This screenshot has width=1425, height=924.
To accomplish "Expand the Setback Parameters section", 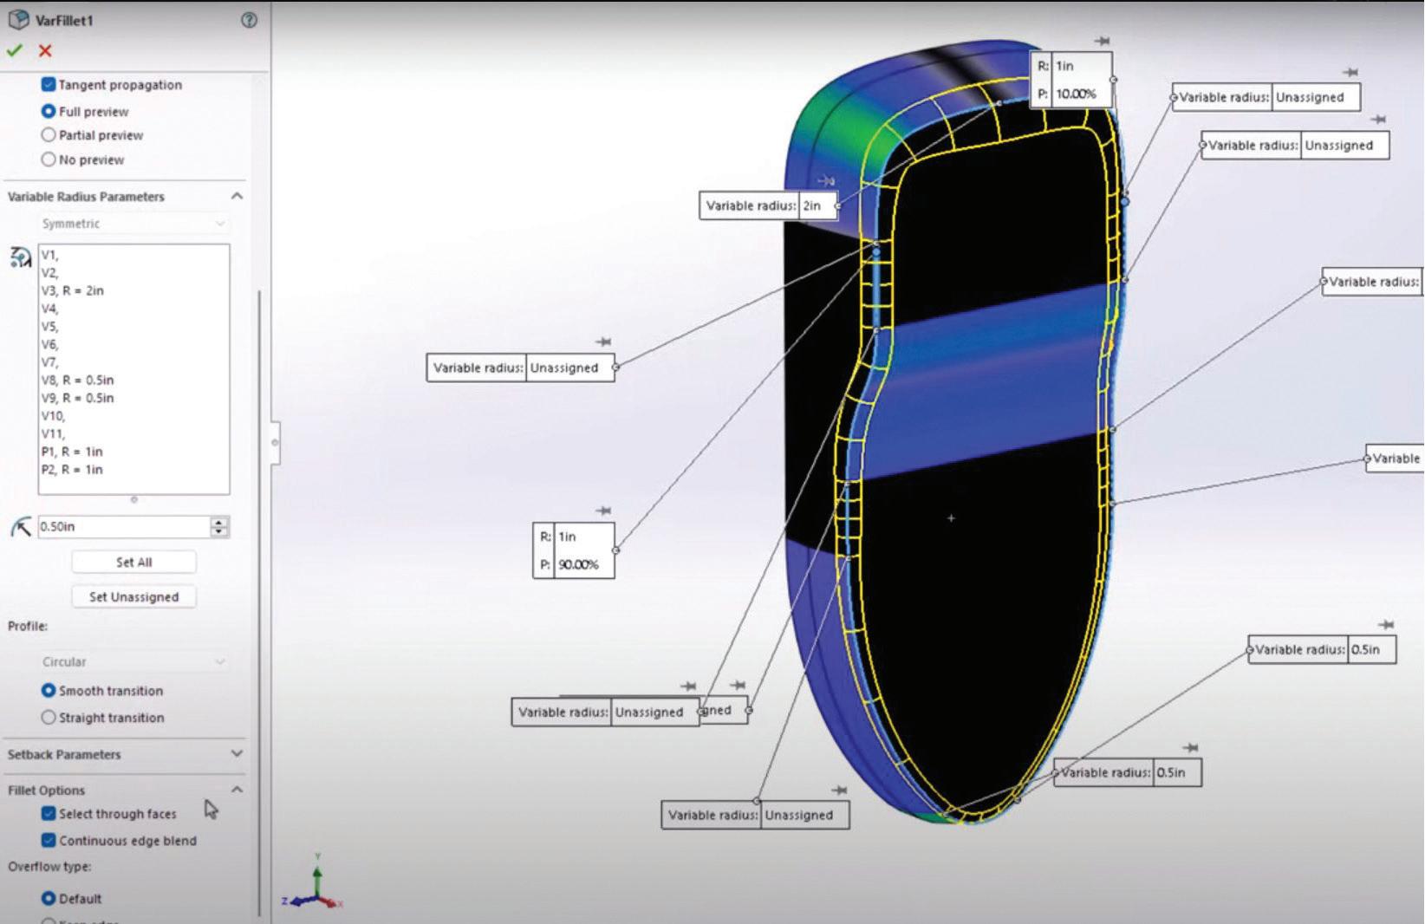I will point(237,754).
